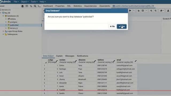Select the tercero_b database in tree

tap(14, 28)
